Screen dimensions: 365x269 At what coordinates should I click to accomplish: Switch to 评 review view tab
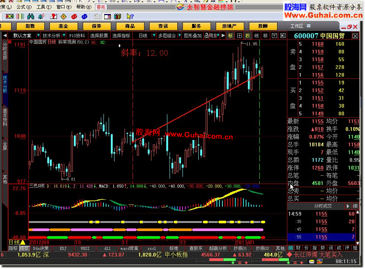tap(347, 248)
